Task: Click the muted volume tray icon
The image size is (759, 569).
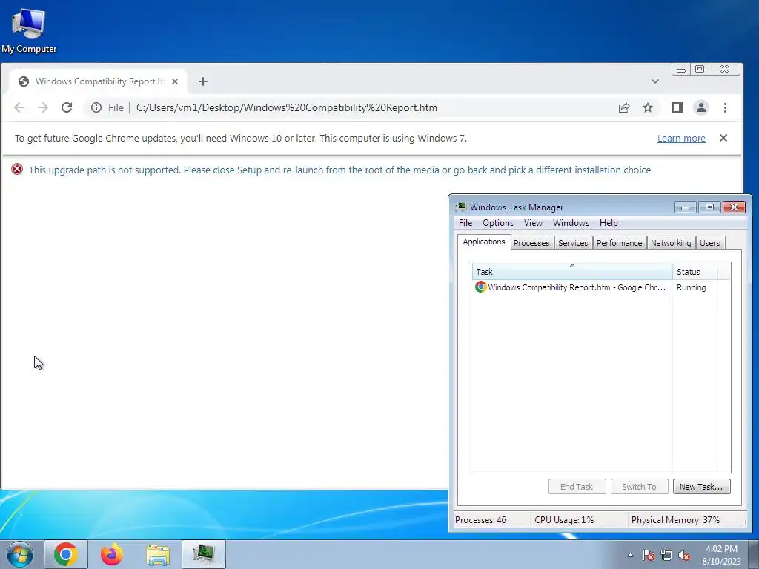Action: click(684, 555)
